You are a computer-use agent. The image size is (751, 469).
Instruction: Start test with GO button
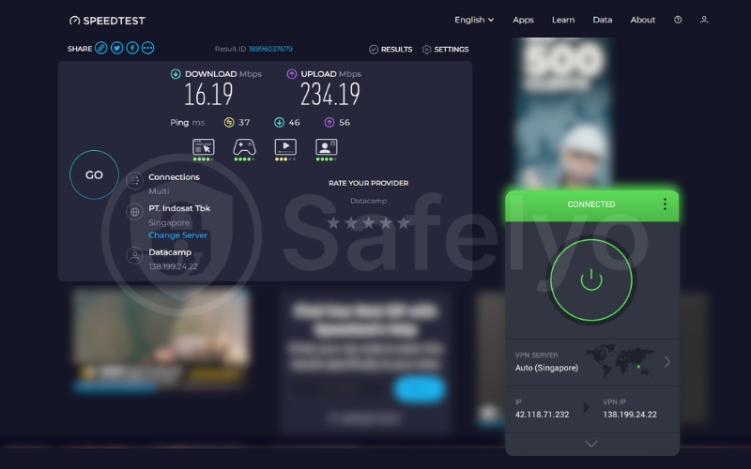pyautogui.click(x=94, y=174)
